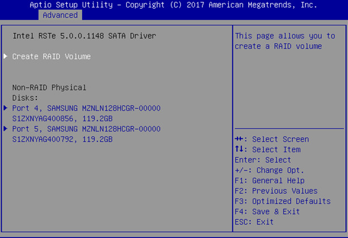Click Enter: Select hint
Screen dimensions: 348x238
click(x=263, y=160)
